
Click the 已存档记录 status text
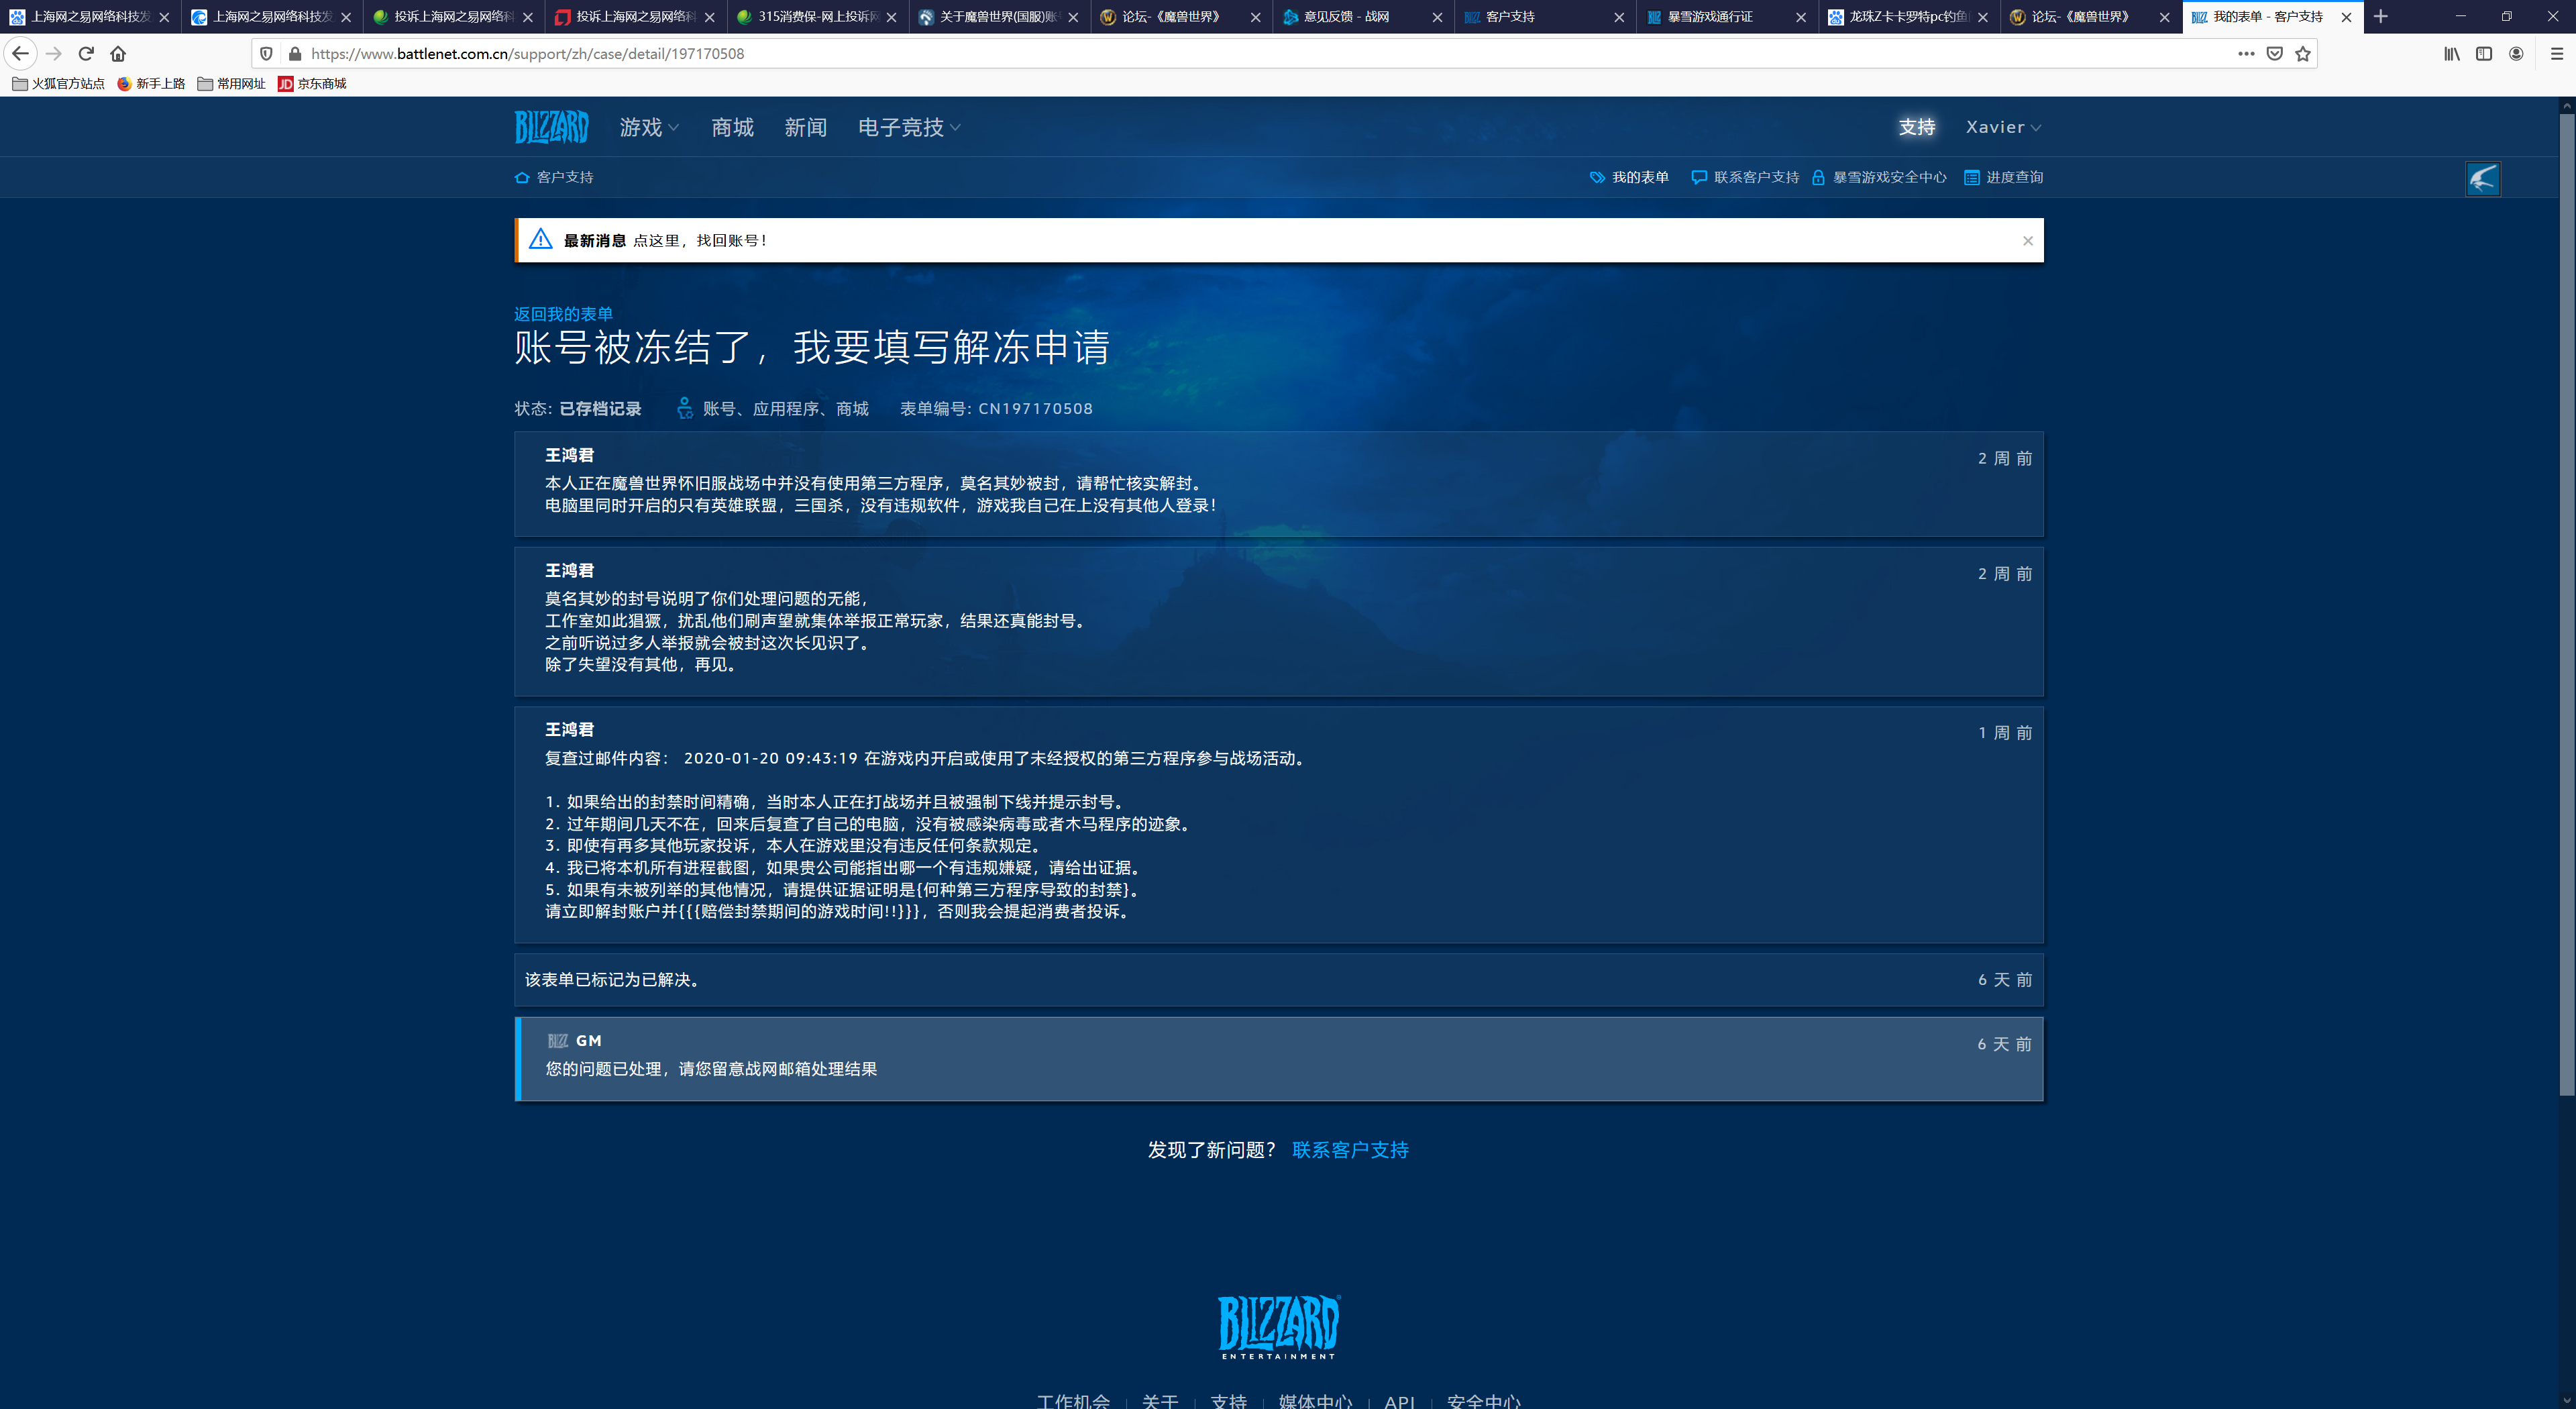(x=600, y=408)
